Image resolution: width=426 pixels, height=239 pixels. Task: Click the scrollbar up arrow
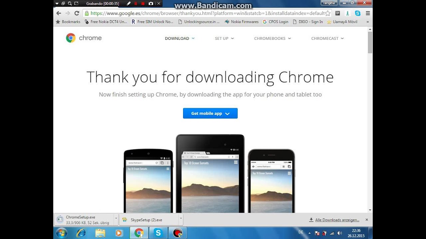pyautogui.click(x=370, y=29)
